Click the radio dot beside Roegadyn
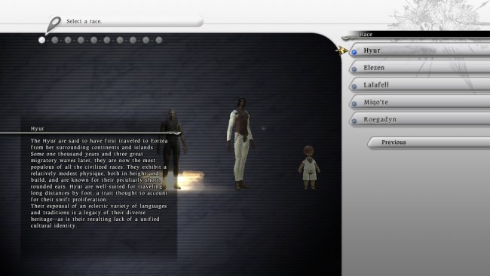Viewport: 490px width, 276px height. coord(354,121)
